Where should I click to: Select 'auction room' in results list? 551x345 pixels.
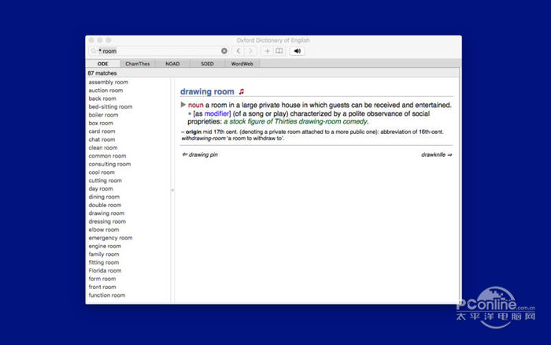pyautogui.click(x=105, y=91)
